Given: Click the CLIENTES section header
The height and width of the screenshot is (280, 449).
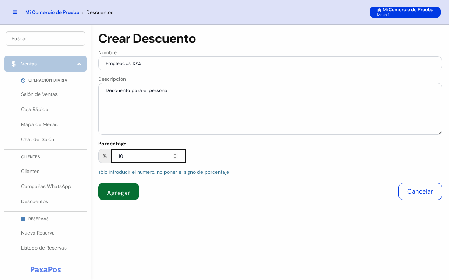Looking at the screenshot, I should pos(31,157).
